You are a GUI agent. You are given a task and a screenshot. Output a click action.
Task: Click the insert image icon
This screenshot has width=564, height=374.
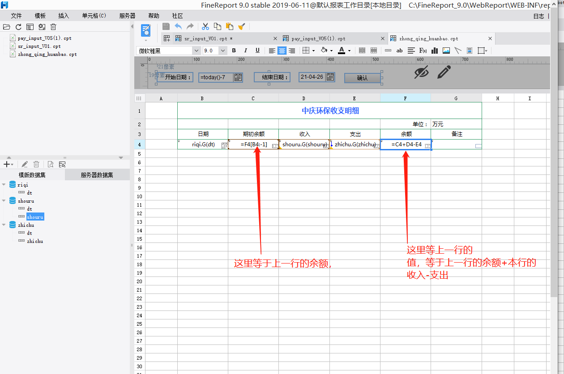point(446,51)
